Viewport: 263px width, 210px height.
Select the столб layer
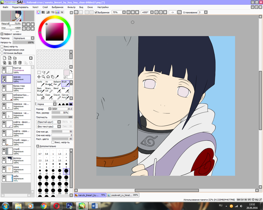pyautogui.click(x=16, y=151)
